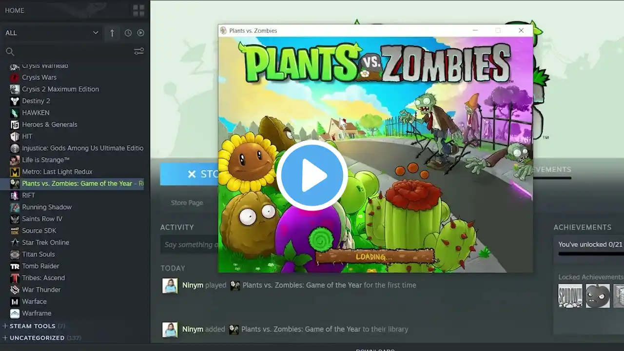The image size is (624, 351).
Task: Go to the HOME library view
Action: pos(15,10)
